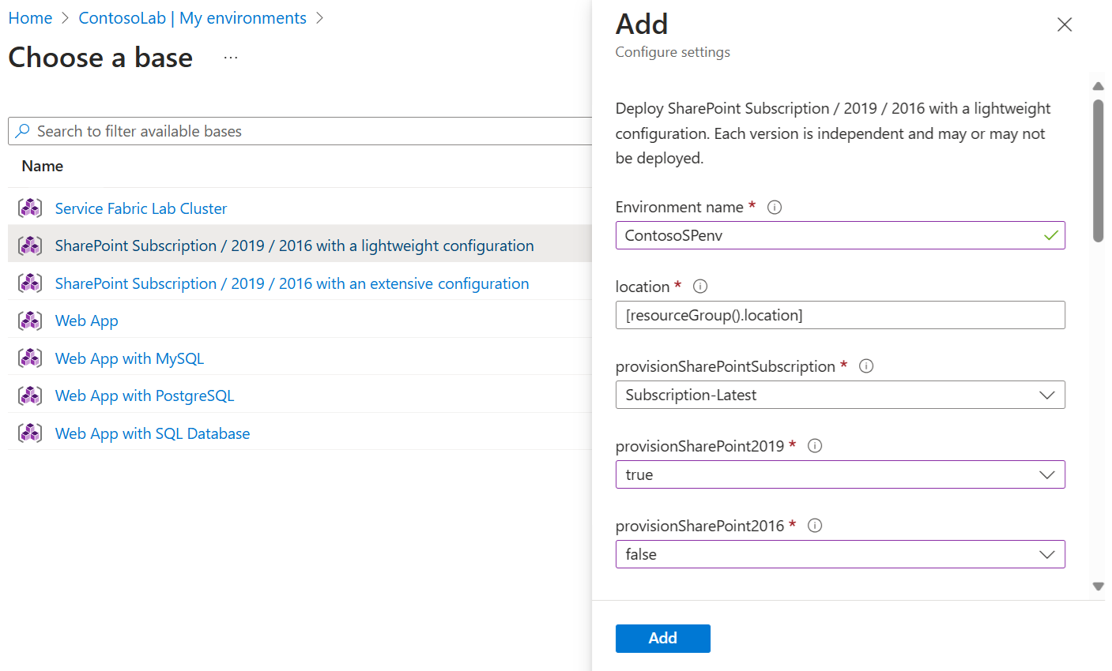Open the ellipsis menu beside Choose a base
The image size is (1112, 671).
[230, 58]
